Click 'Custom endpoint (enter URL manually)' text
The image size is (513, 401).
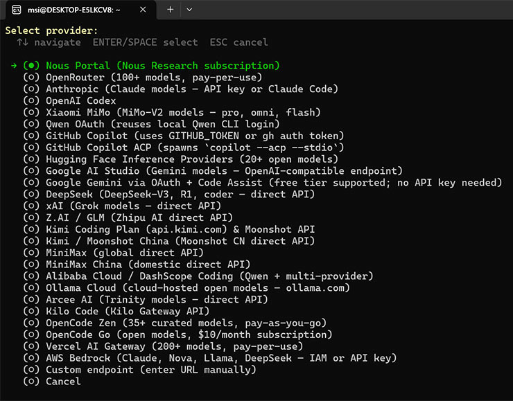(151, 370)
